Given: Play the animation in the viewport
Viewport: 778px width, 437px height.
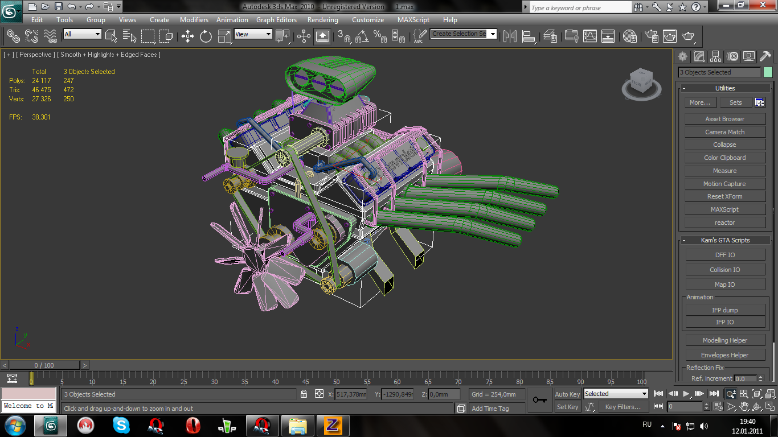Looking at the screenshot, I should 686,394.
